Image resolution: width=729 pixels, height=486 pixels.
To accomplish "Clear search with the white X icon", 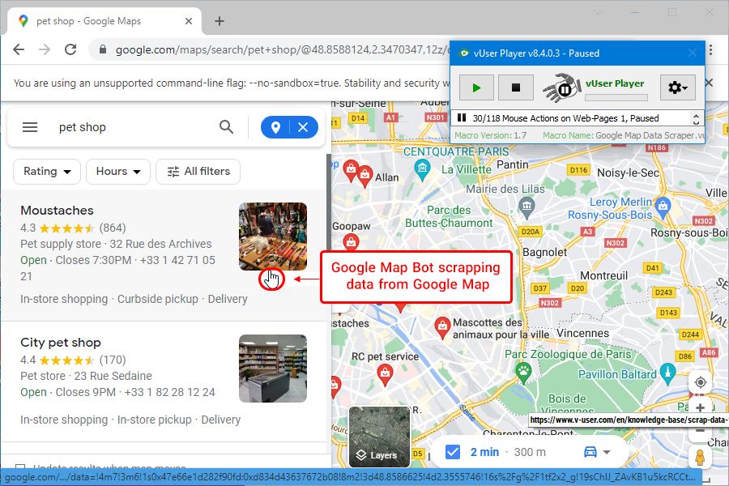I will [x=303, y=127].
